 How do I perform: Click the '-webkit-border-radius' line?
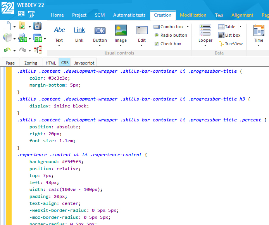[74, 210]
